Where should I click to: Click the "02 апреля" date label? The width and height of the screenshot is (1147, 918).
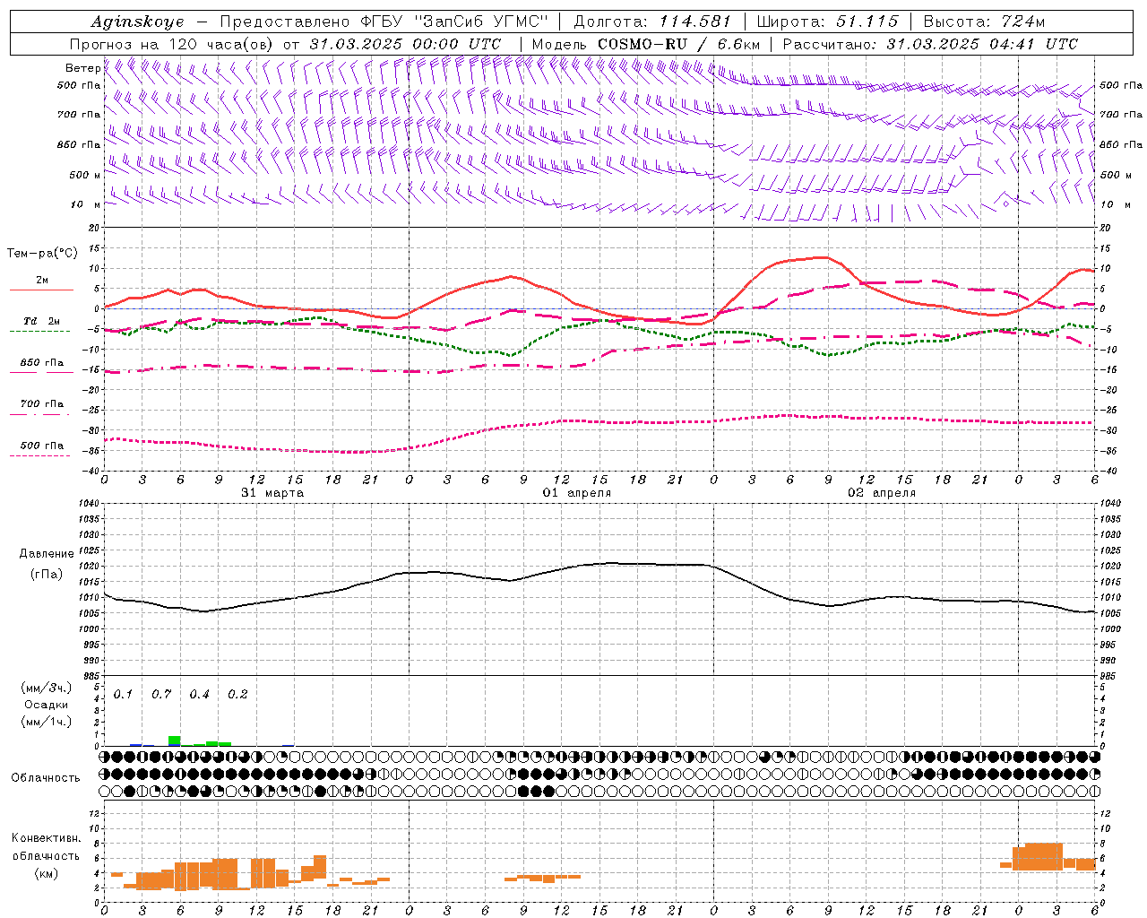(x=882, y=493)
